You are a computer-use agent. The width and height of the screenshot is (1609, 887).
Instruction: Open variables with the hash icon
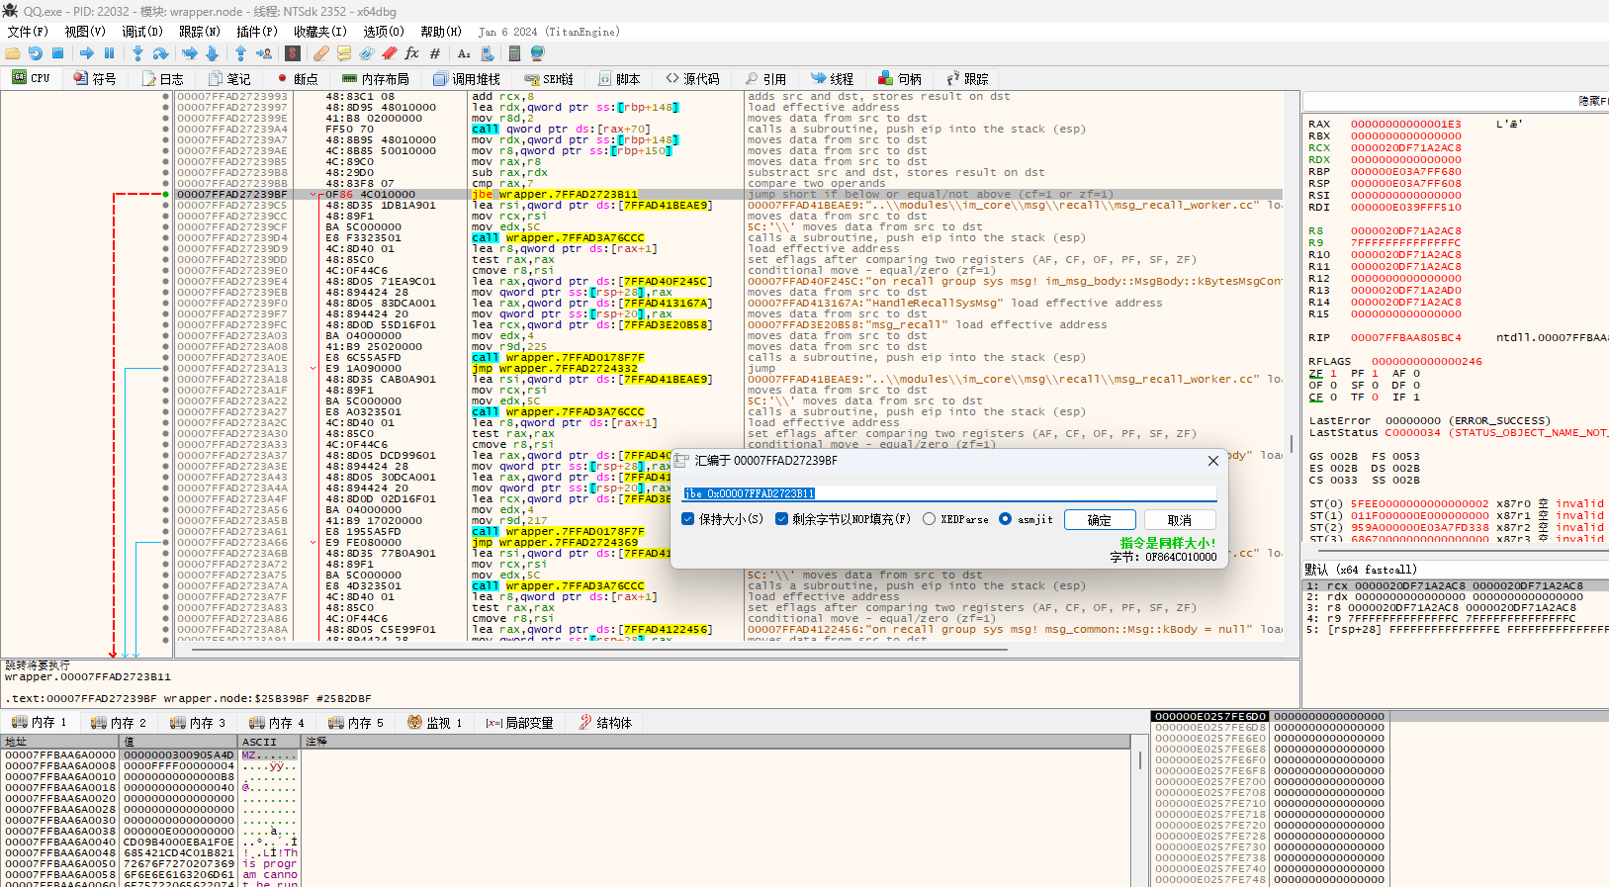tap(435, 53)
